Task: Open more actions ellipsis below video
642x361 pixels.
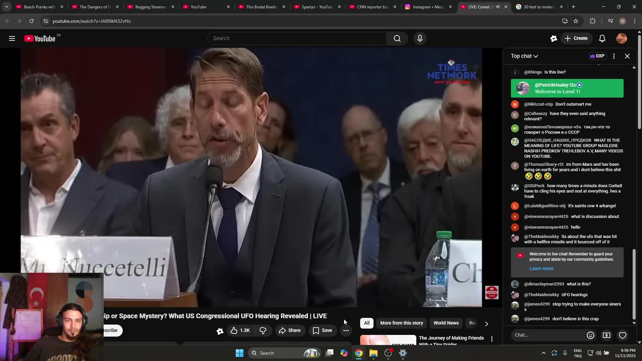Action: (x=346, y=330)
